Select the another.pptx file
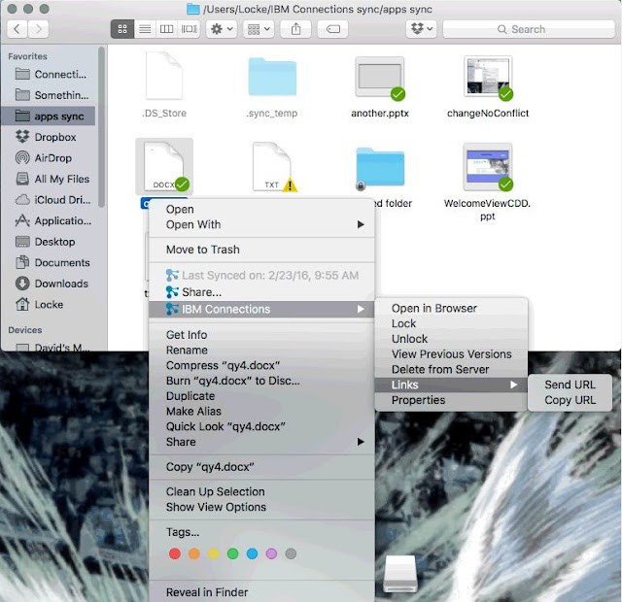 (x=380, y=78)
